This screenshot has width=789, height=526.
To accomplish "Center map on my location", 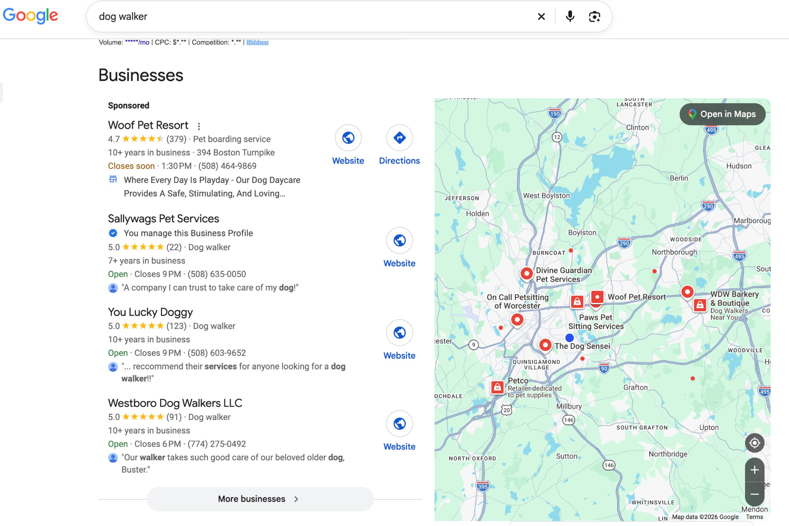I will point(754,443).
